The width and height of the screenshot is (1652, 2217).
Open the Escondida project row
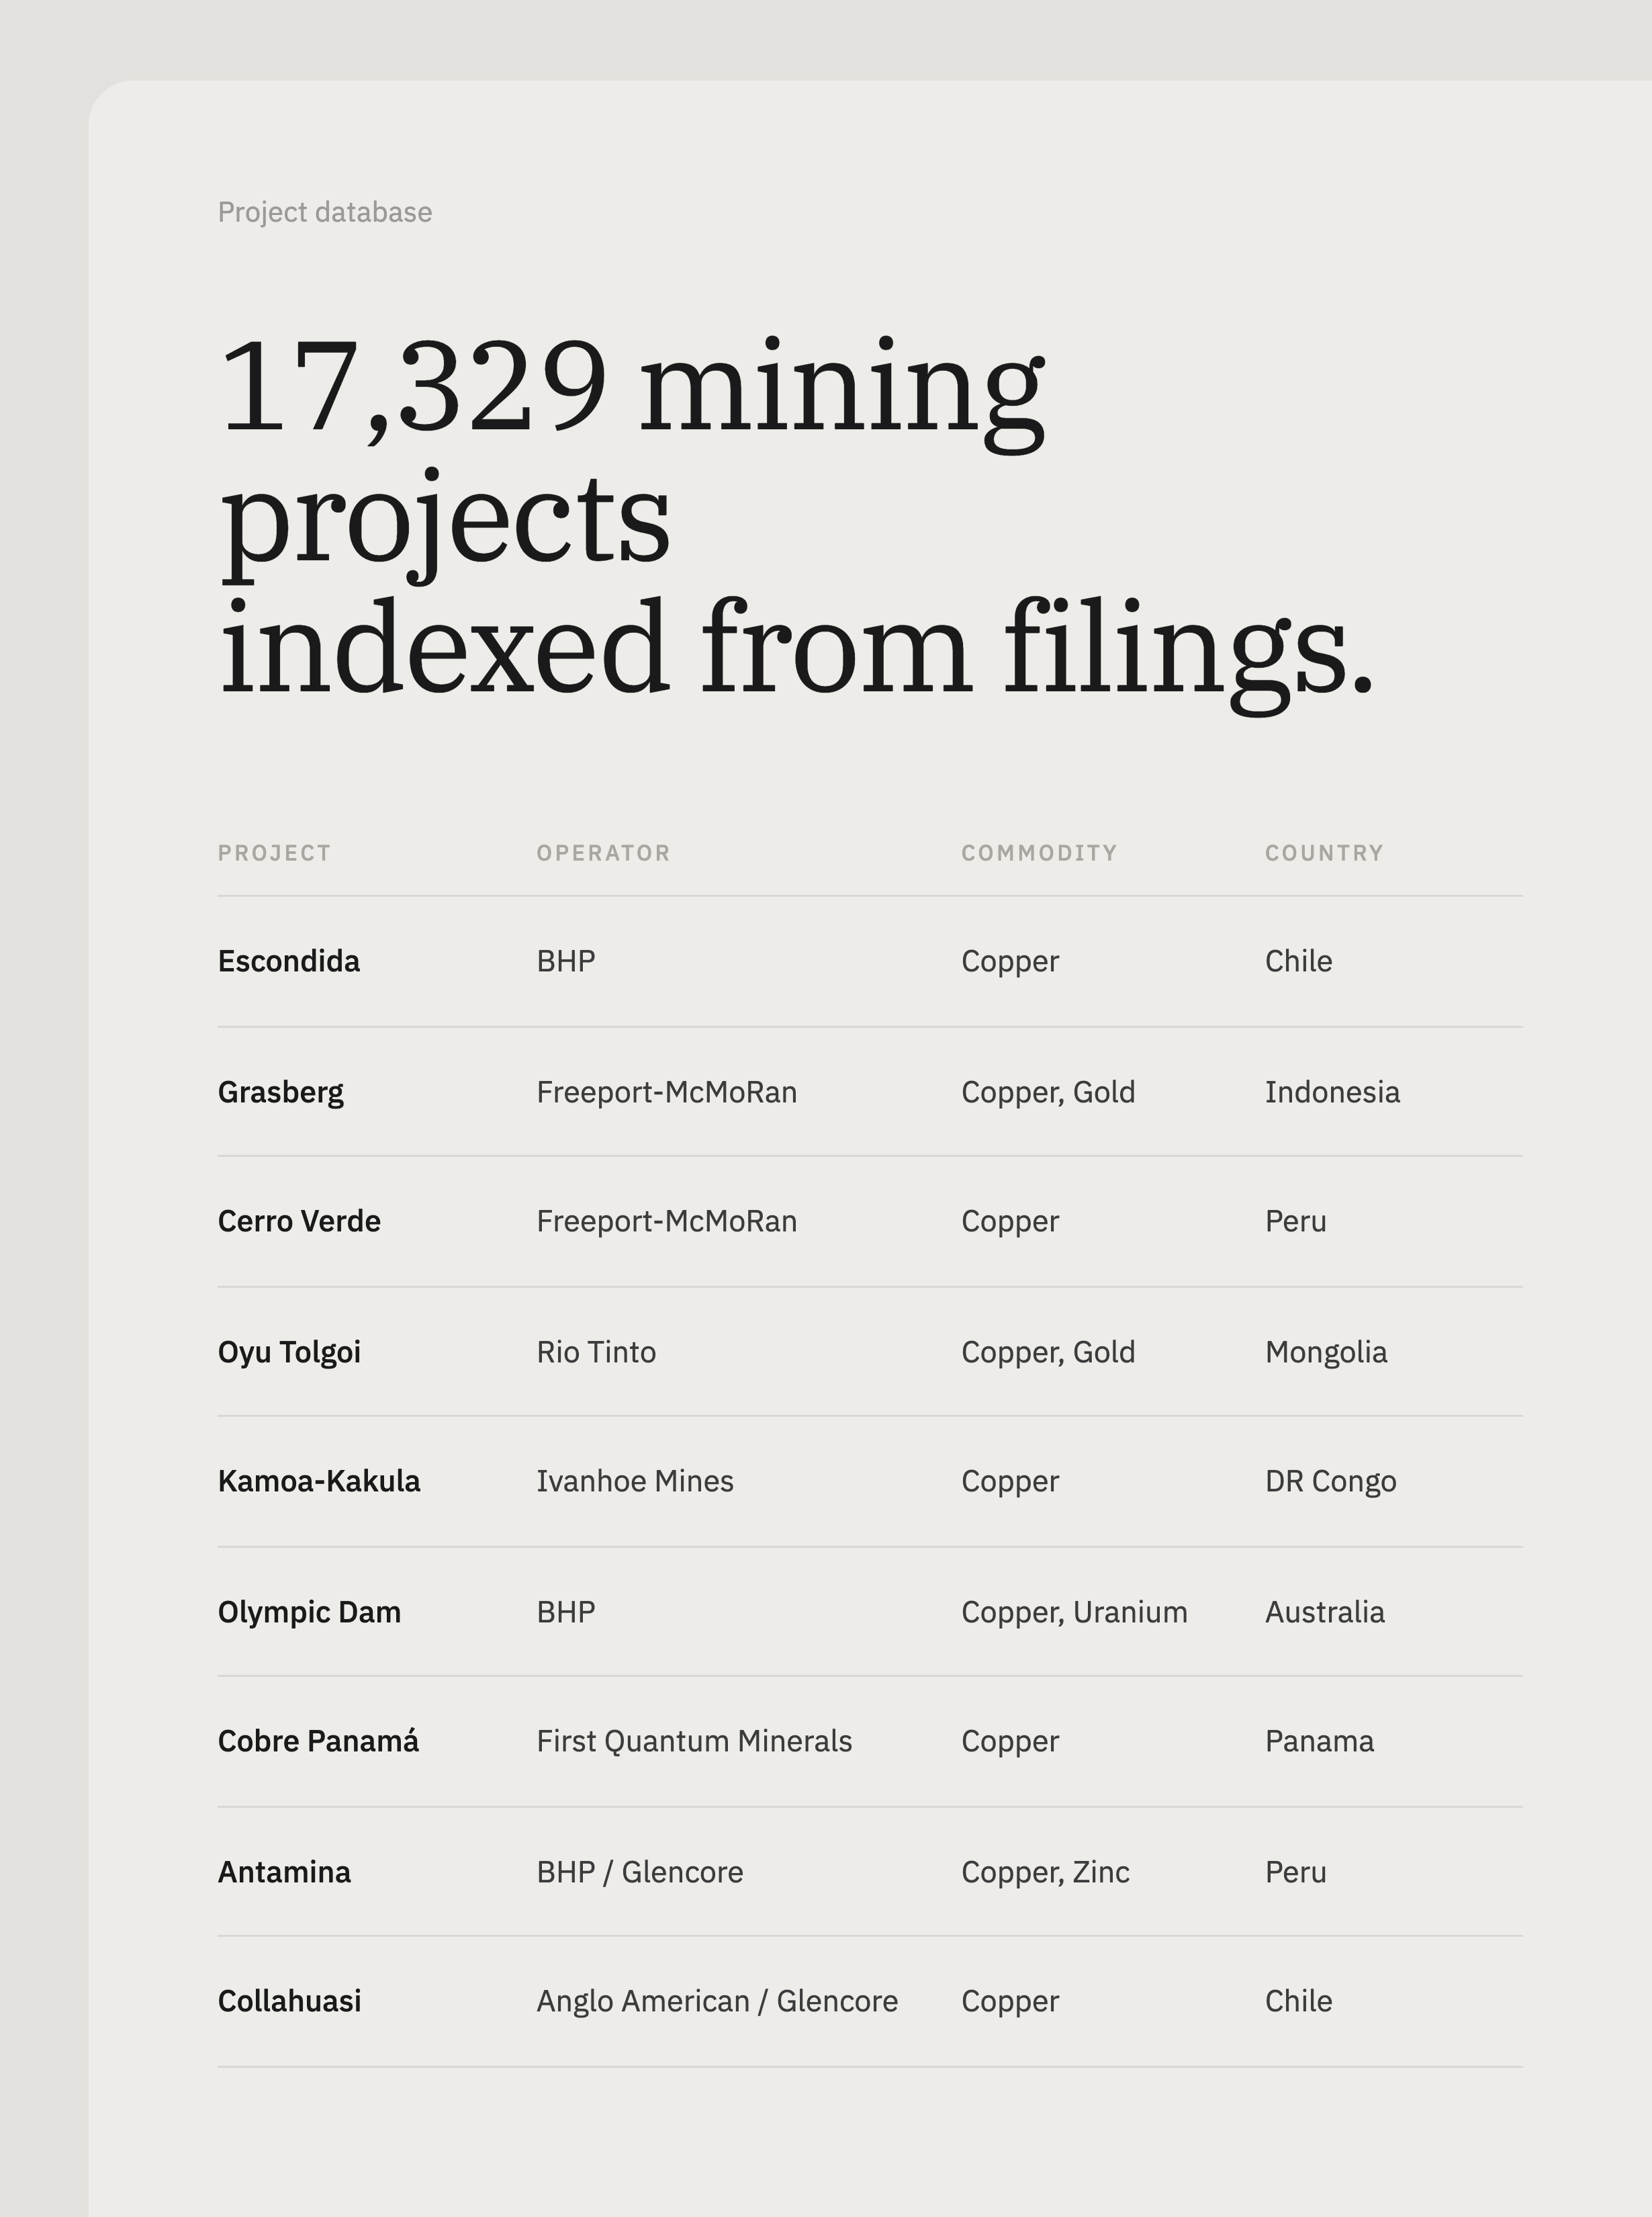[x=870, y=961]
